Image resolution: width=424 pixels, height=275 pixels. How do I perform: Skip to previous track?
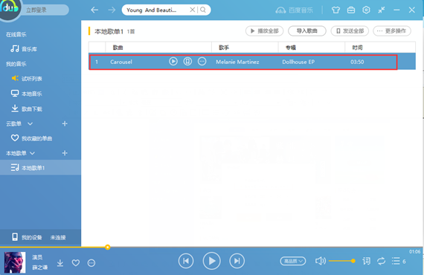[186, 261]
